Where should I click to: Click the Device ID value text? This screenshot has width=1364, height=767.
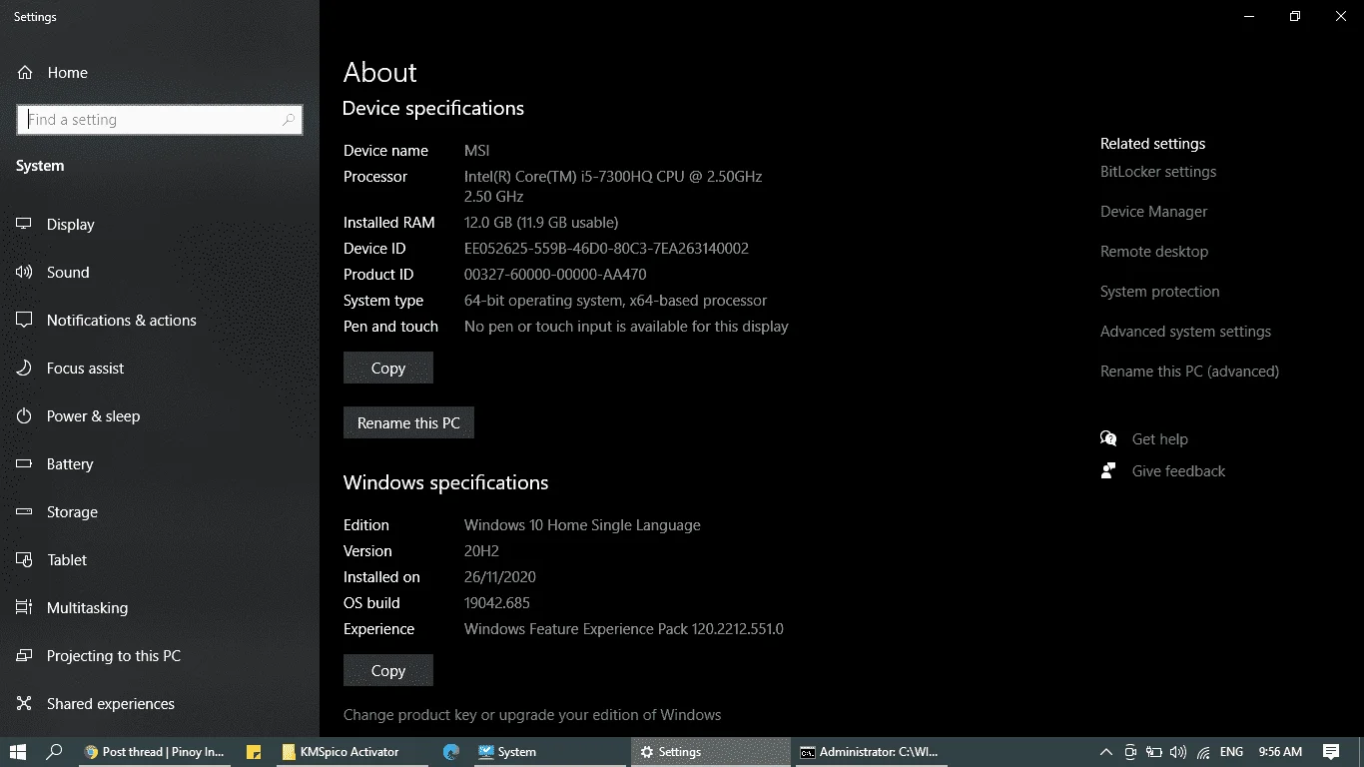coord(606,249)
